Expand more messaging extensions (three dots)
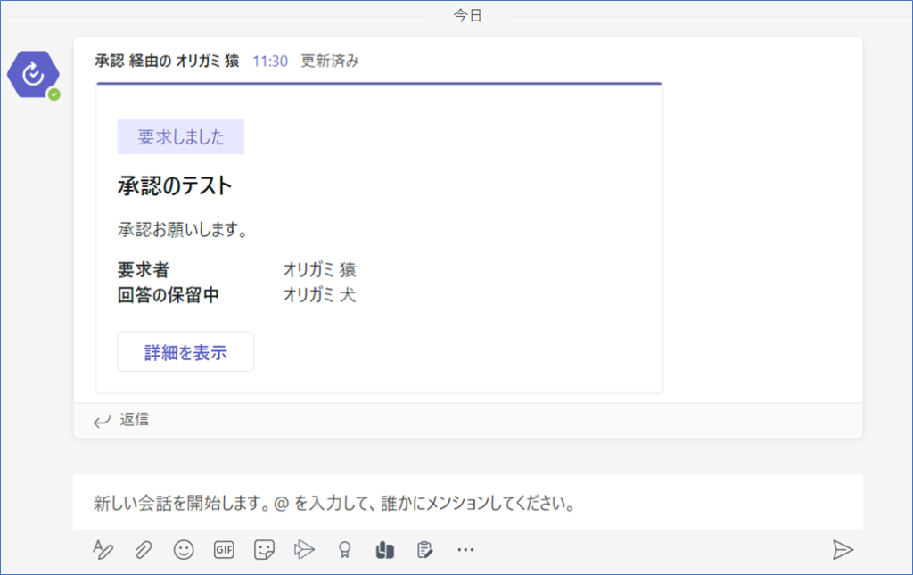Screen dimensions: 913x575 coord(465,550)
